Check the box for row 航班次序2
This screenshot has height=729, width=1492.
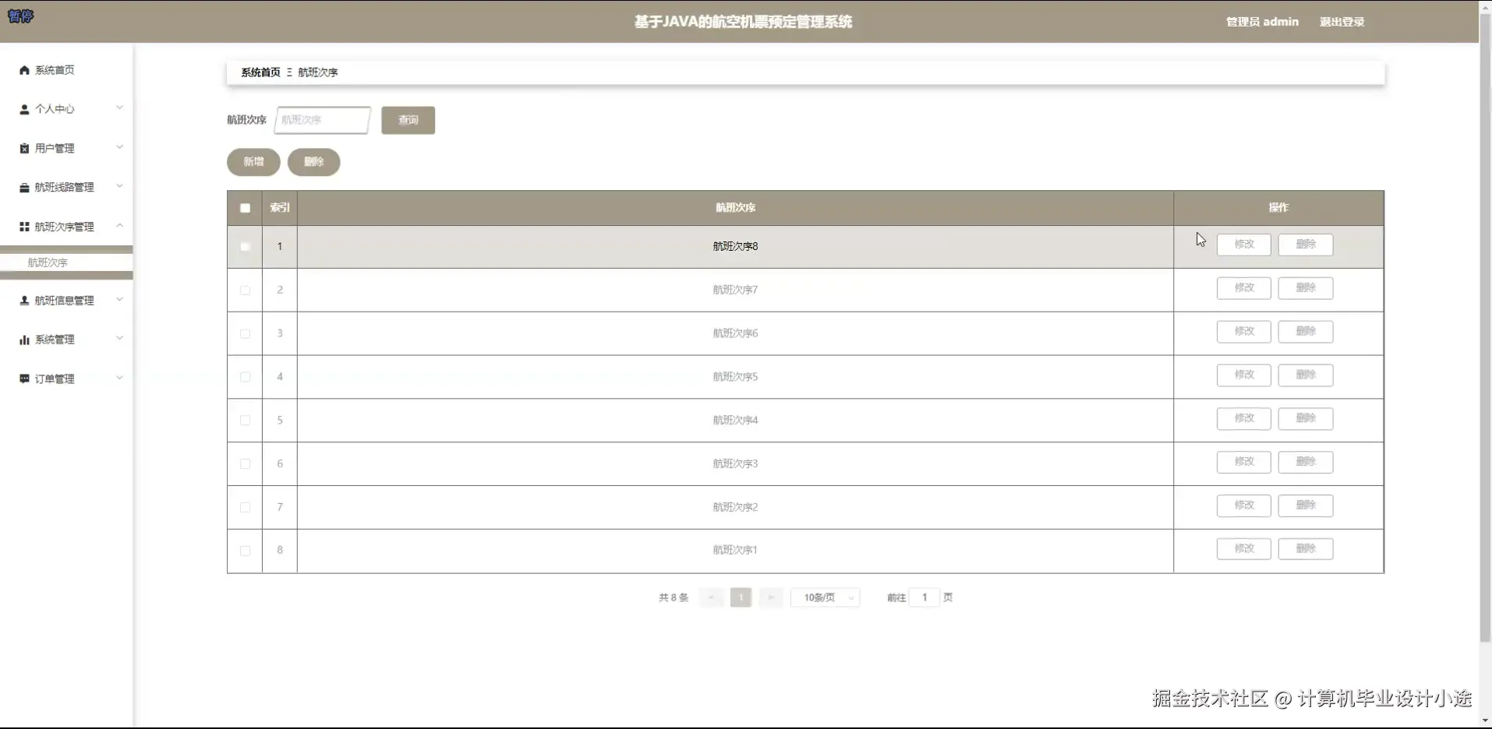(x=245, y=507)
